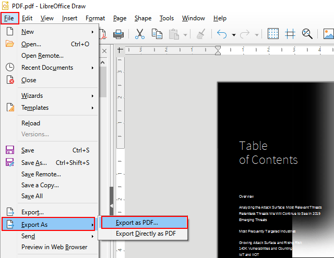Viewport: 334px width, 258px height.
Task: Click the Cut scissors icon
Action: [x=140, y=34]
